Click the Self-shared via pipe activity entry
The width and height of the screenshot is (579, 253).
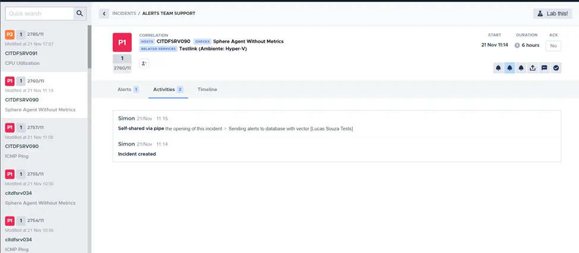[x=235, y=128]
